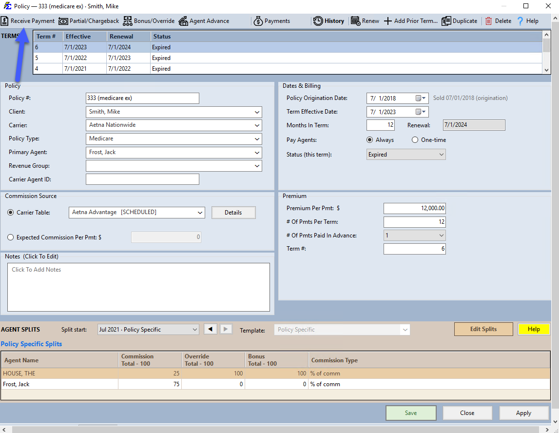Go to previous split start period

click(211, 329)
